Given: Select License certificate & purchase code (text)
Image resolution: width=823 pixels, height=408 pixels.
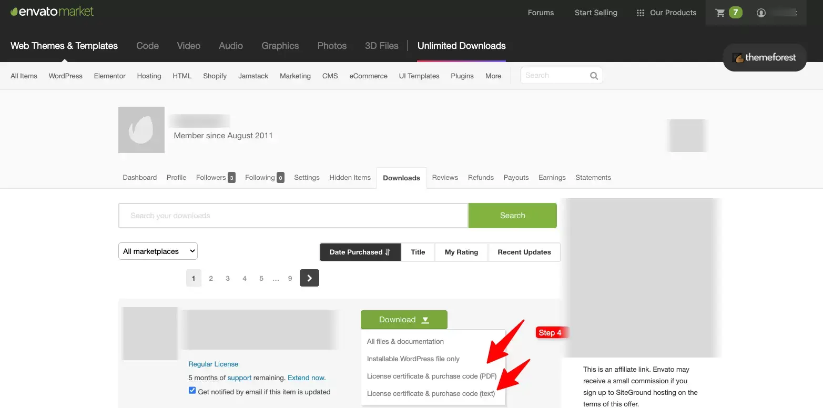Looking at the screenshot, I should point(431,393).
